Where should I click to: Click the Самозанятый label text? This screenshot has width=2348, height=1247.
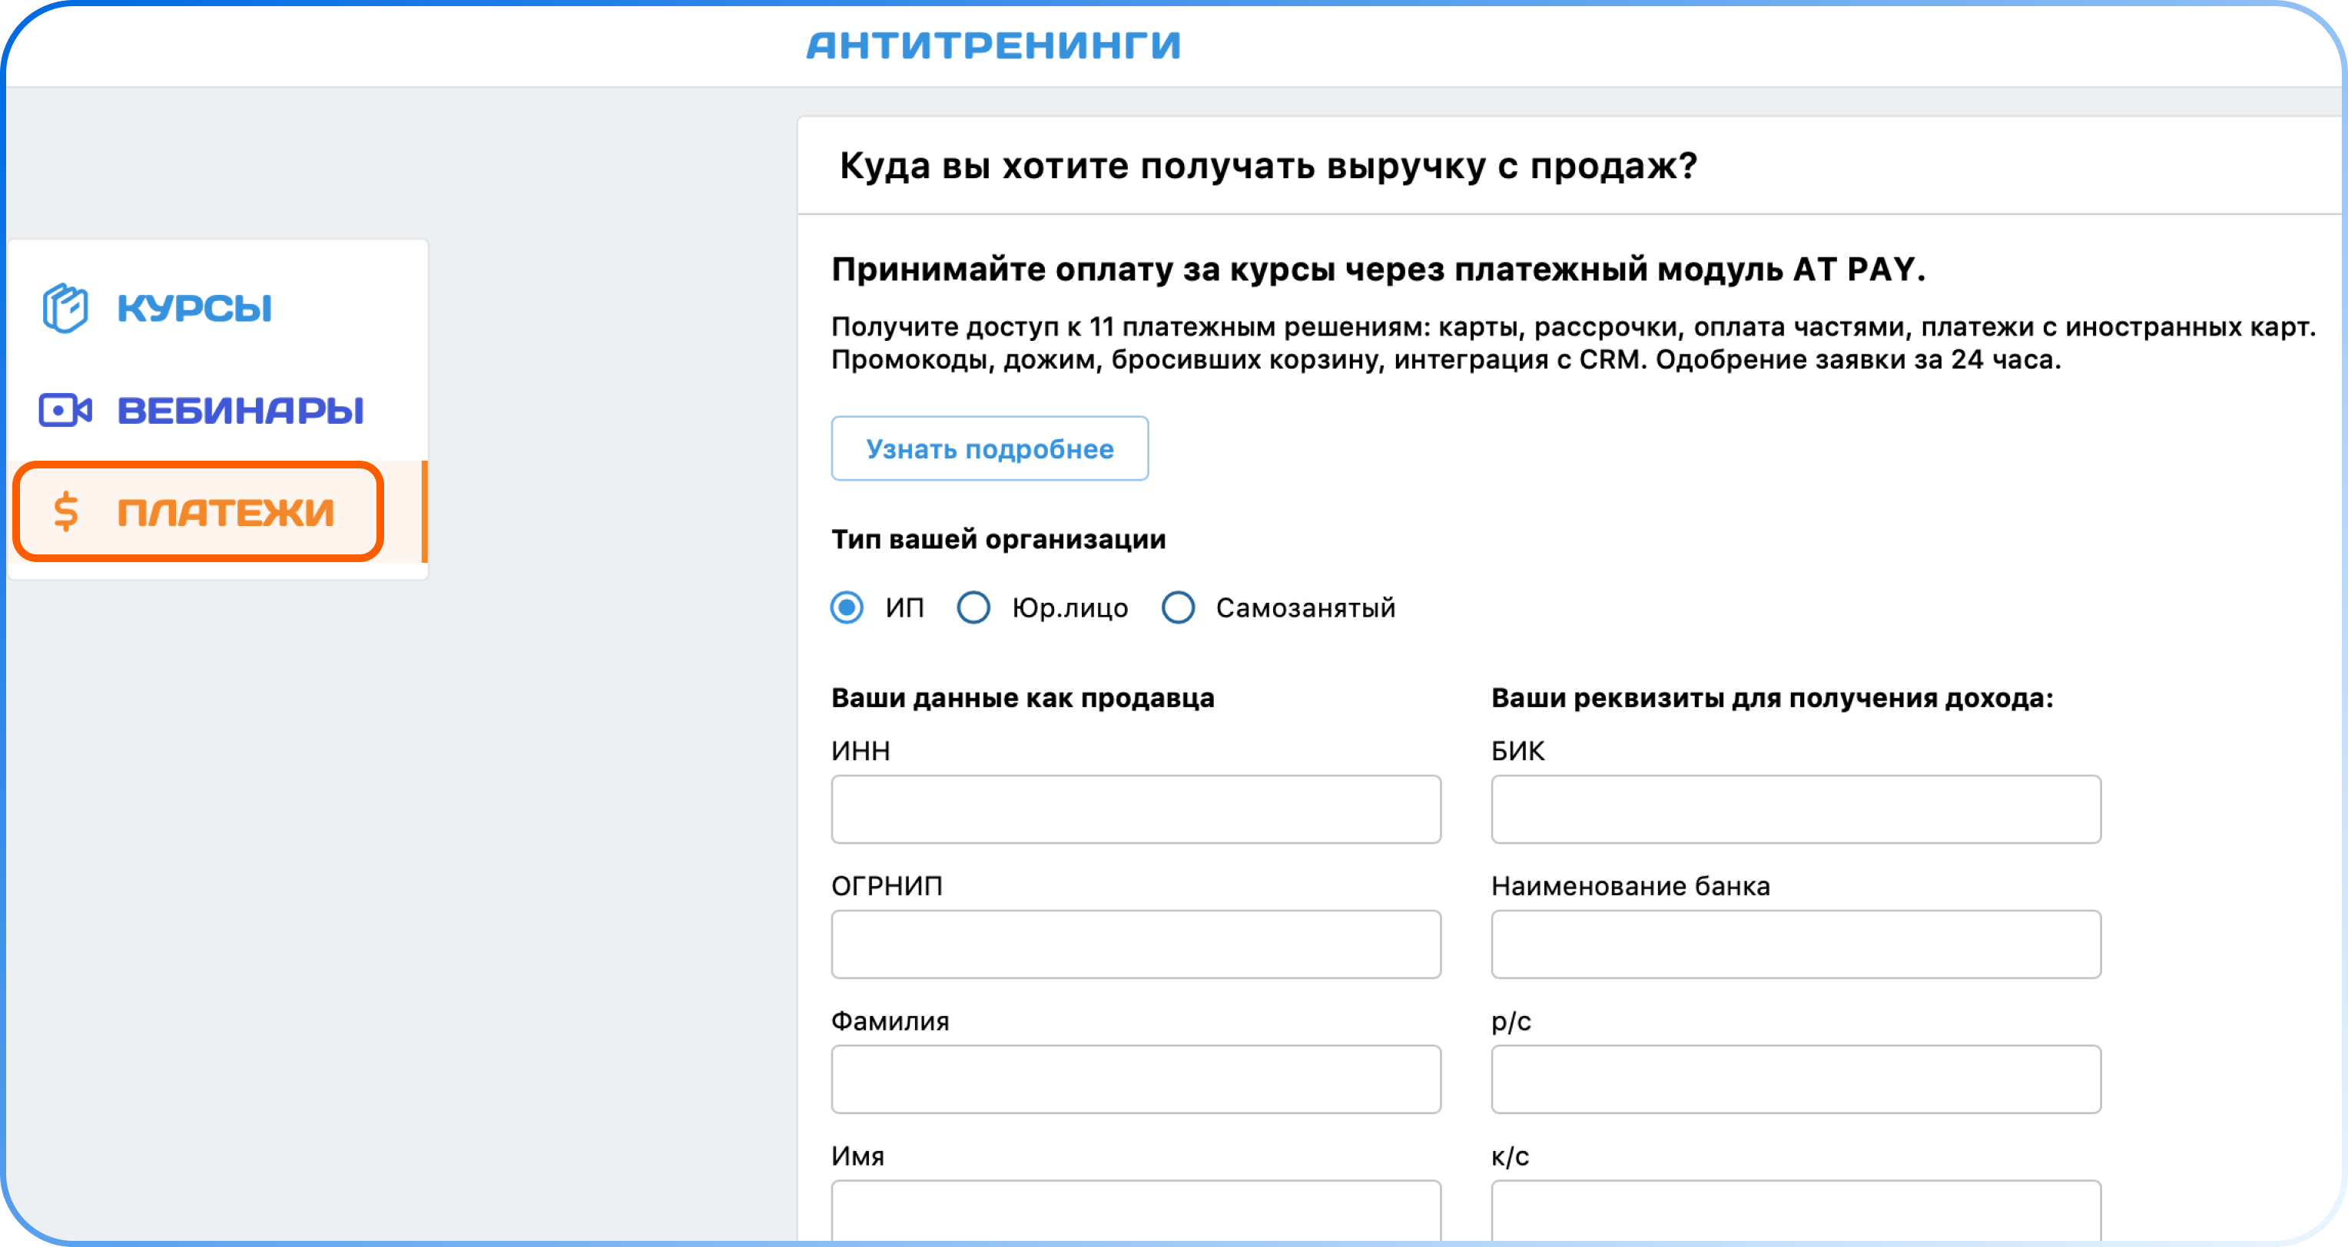coord(1305,607)
